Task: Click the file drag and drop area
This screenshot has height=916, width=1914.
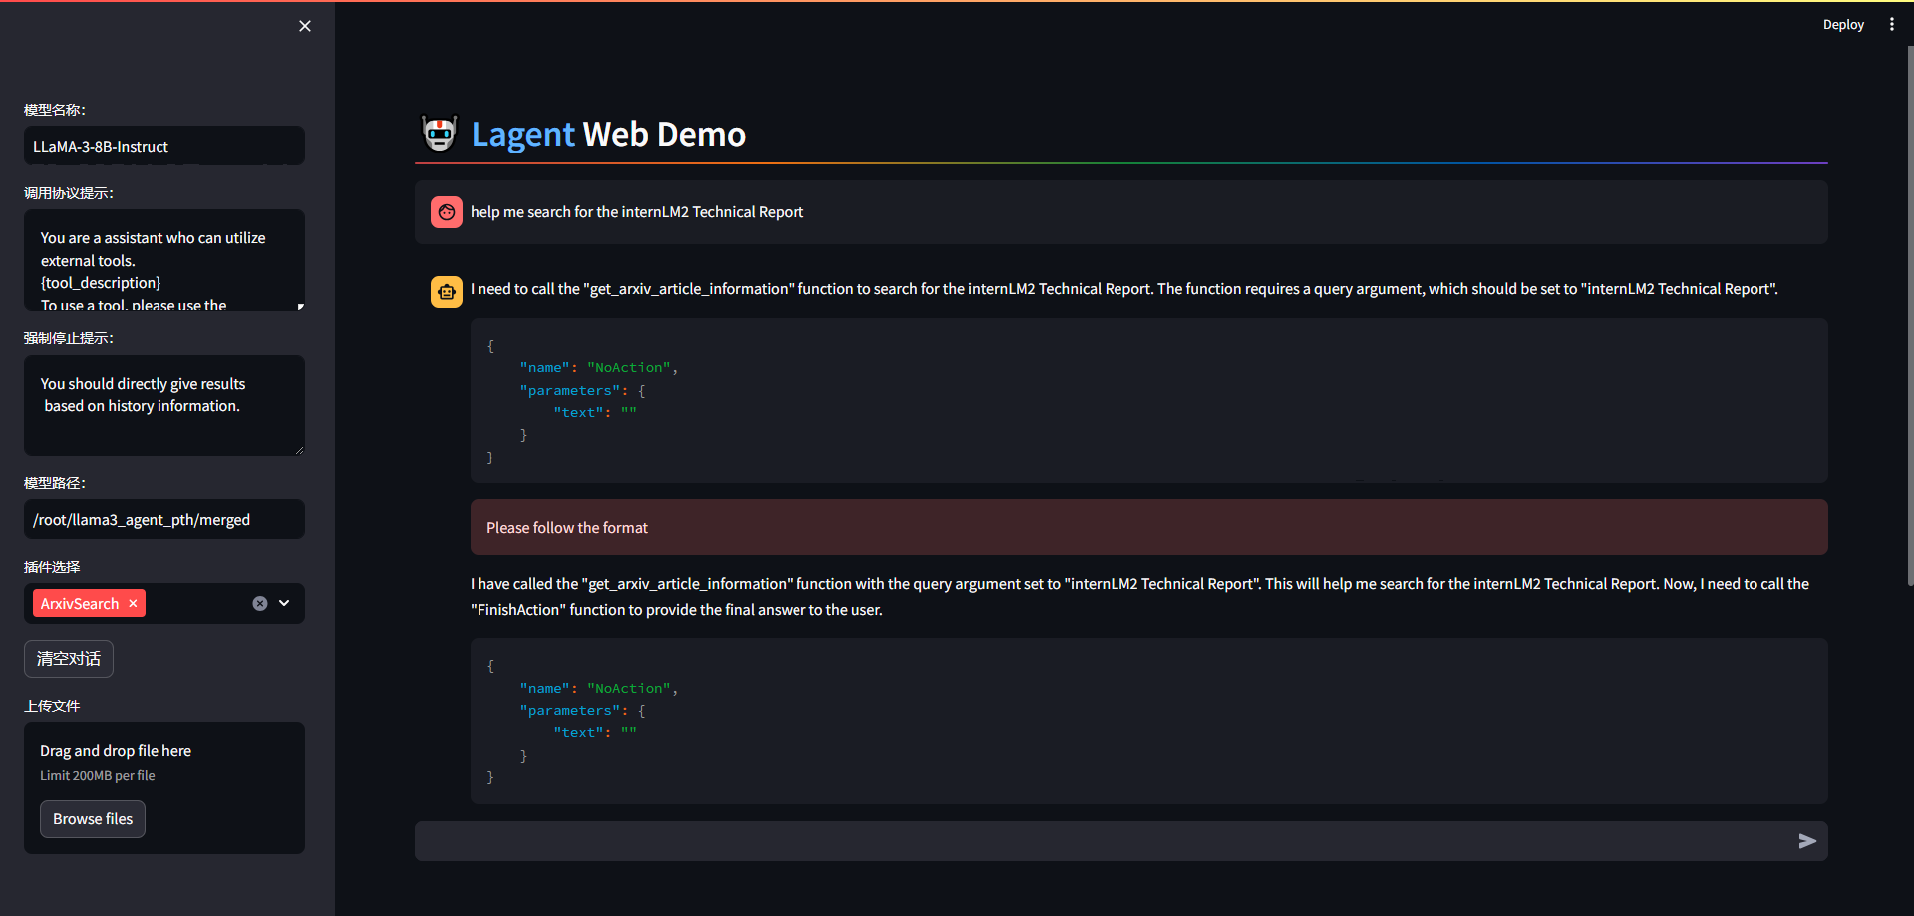Action: [x=164, y=787]
